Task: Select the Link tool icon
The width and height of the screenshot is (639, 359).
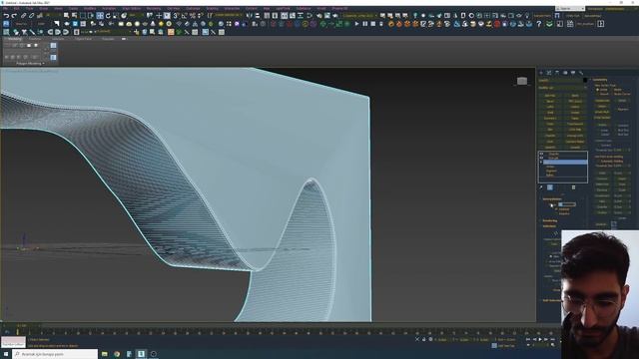Action: 23,16
